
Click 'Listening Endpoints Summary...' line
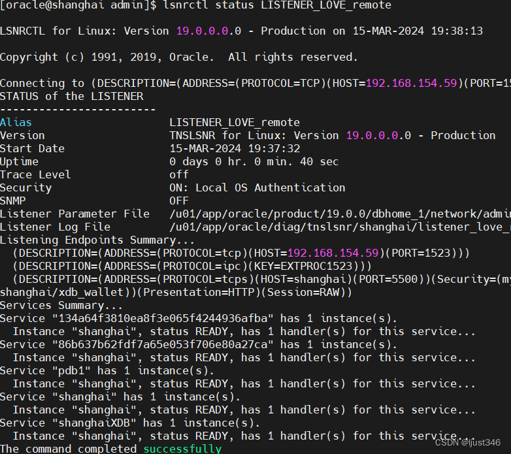click(x=97, y=240)
